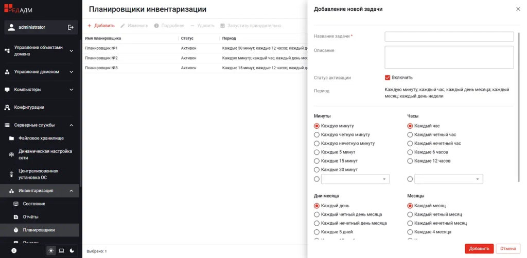
Task: Select Каждые 15 минут radio option
Action: point(317,161)
